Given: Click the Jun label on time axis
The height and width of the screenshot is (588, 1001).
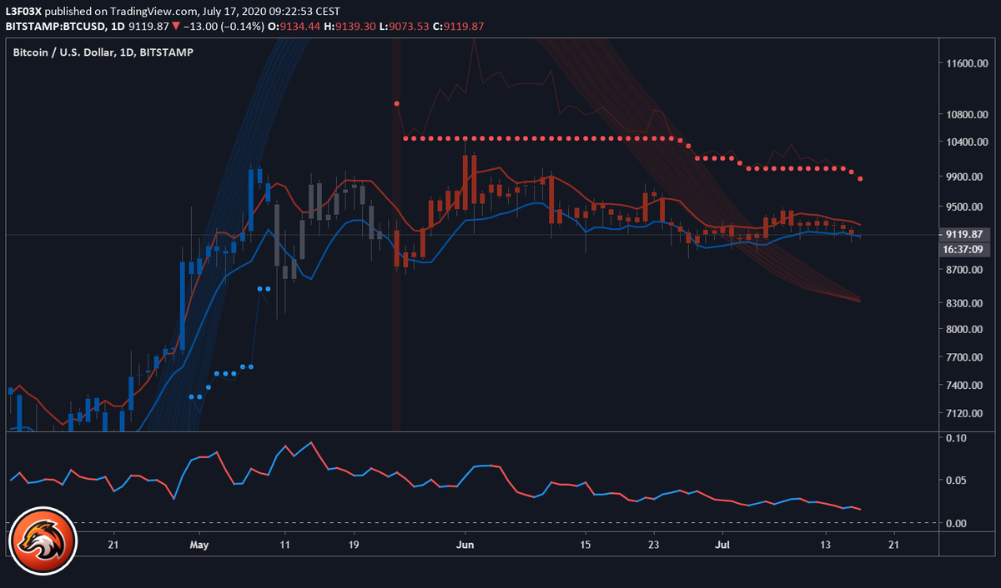Looking at the screenshot, I should click(x=465, y=545).
